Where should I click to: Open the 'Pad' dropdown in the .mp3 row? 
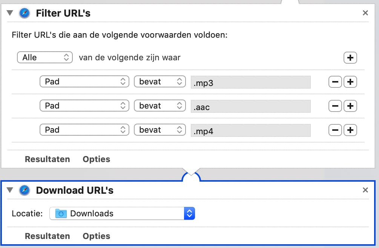84,82
